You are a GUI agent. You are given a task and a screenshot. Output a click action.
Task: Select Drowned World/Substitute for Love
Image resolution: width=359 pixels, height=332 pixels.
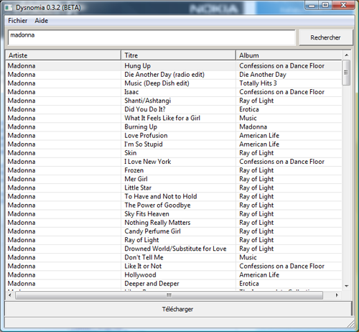tap(175, 249)
